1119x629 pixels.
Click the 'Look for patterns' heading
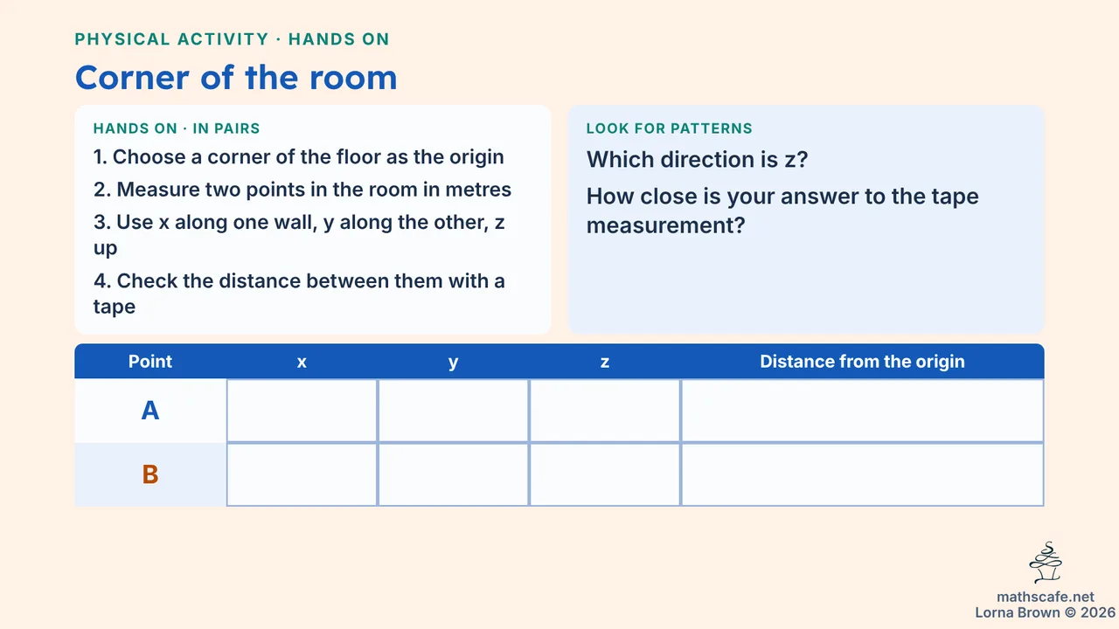tap(669, 128)
